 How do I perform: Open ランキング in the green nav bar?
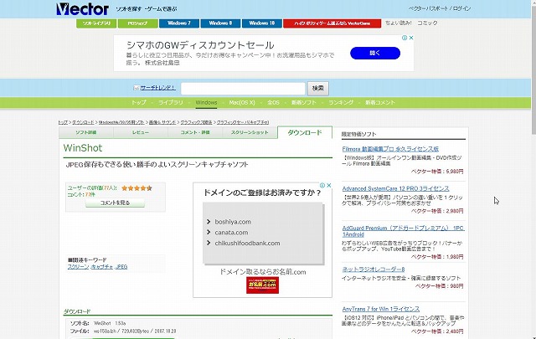[341, 102]
